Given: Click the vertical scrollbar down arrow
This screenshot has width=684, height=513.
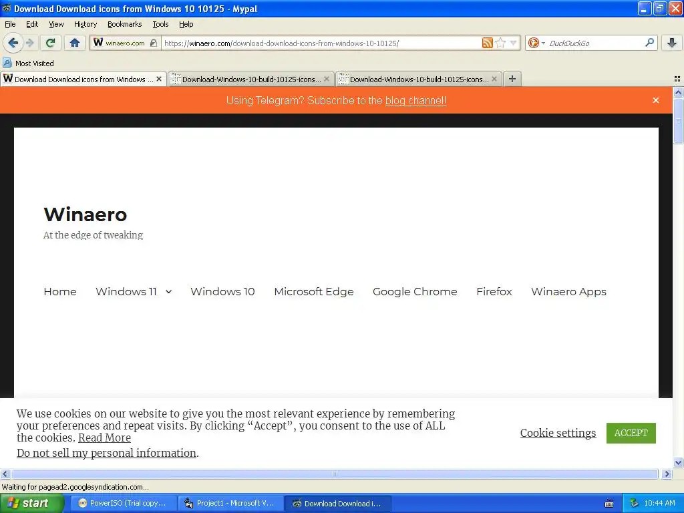Looking at the screenshot, I should (678, 463).
